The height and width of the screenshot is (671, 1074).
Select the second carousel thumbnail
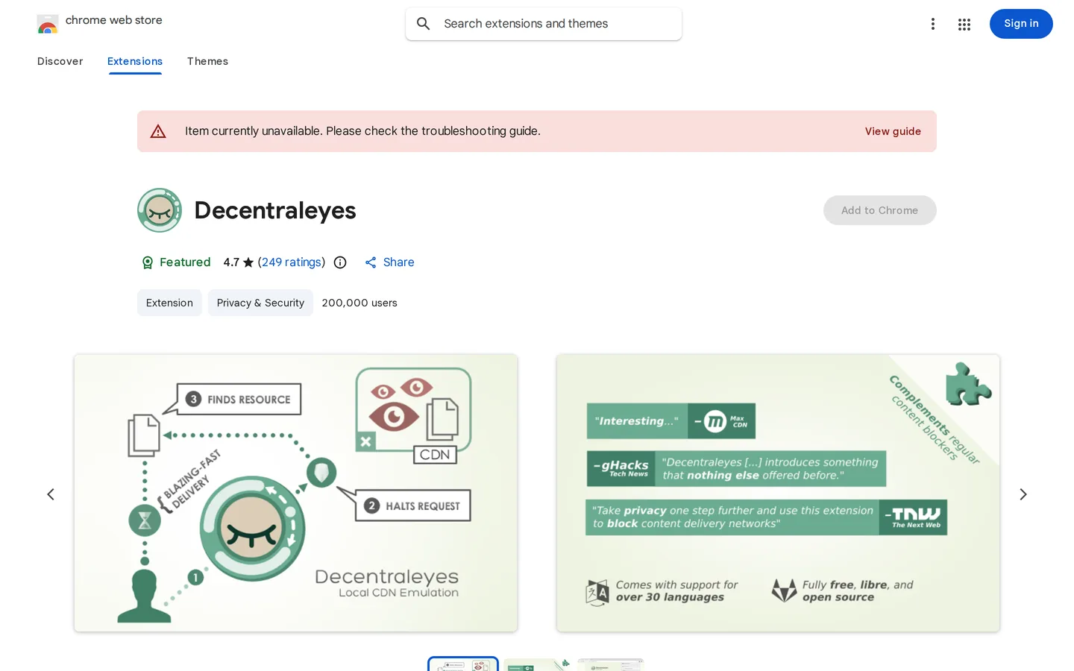(x=536, y=664)
